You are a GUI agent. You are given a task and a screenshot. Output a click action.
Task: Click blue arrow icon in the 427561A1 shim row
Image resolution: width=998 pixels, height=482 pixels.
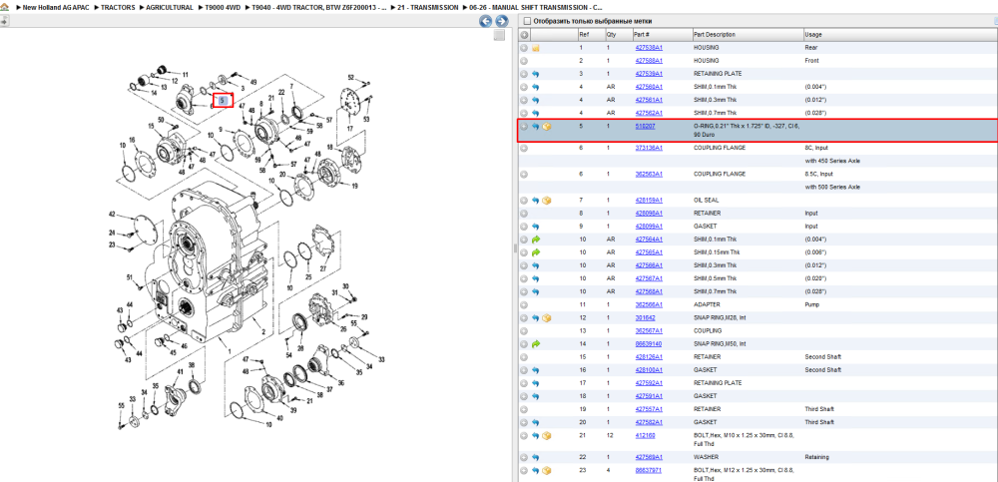click(535, 100)
